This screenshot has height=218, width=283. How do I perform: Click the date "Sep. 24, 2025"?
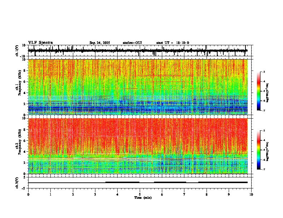[x=100, y=43]
